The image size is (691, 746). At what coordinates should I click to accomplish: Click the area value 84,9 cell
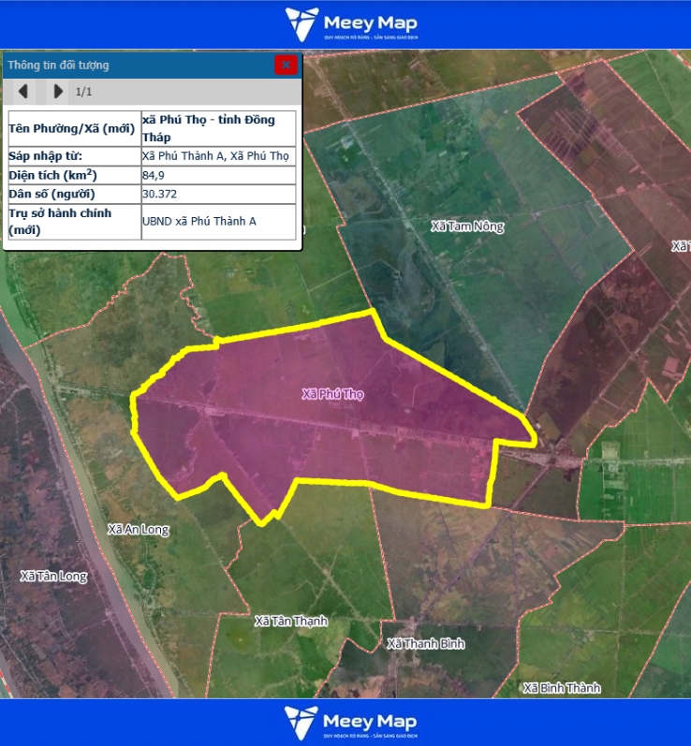click(x=218, y=175)
